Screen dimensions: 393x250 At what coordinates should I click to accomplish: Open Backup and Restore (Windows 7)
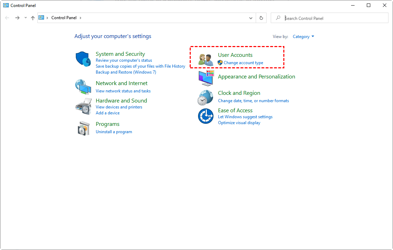[x=126, y=72]
